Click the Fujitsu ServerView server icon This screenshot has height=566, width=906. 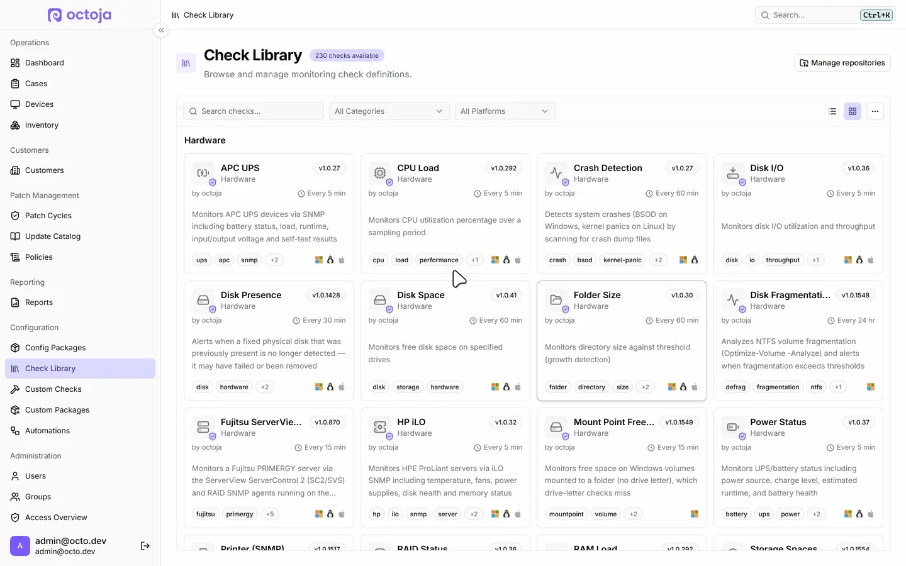point(203,427)
